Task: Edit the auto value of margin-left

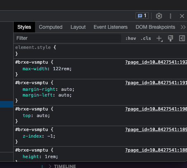Action: coord(64,95)
